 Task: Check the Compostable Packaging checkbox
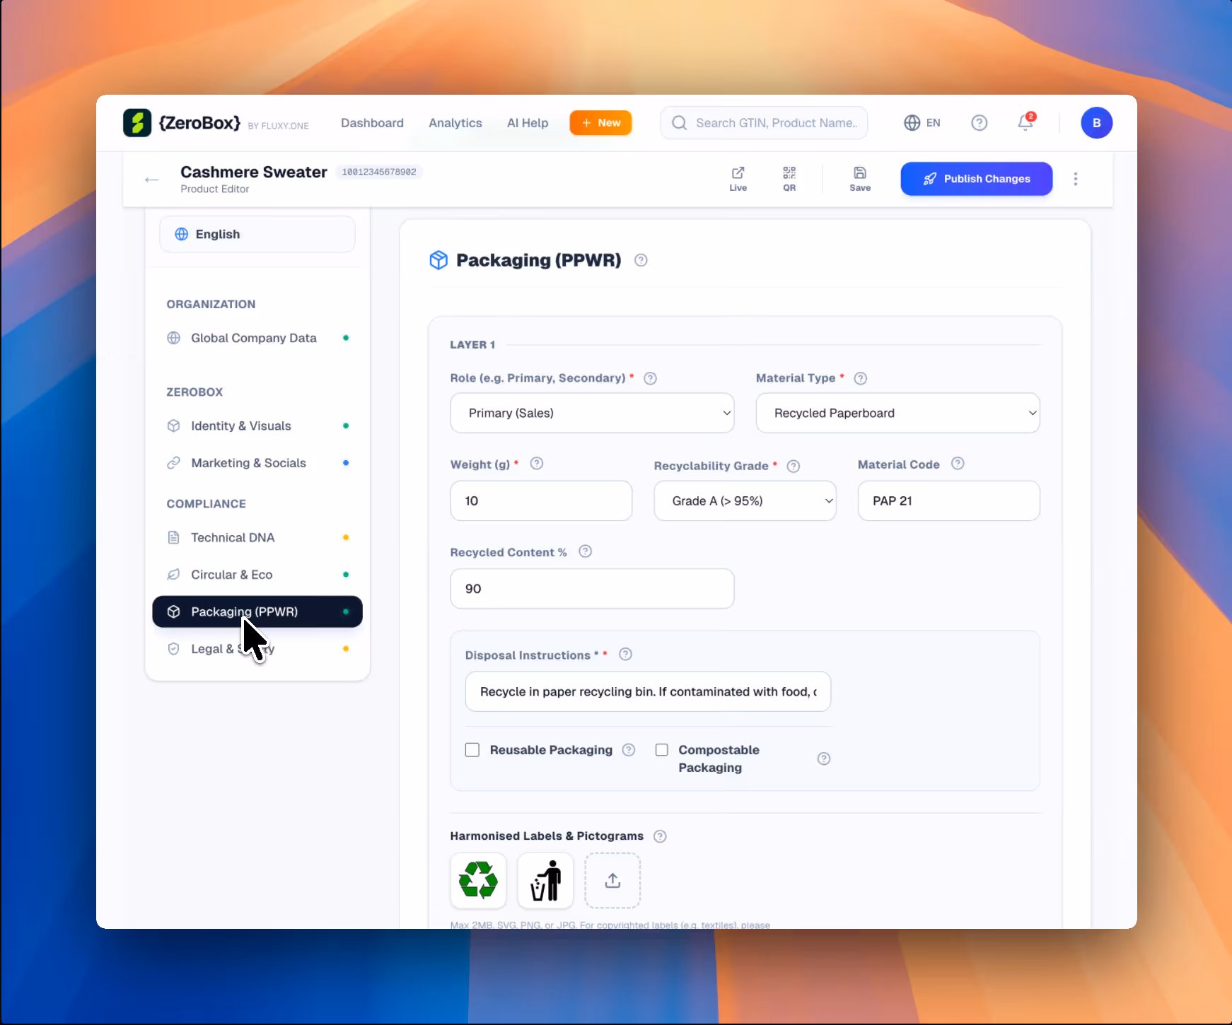[x=662, y=750]
